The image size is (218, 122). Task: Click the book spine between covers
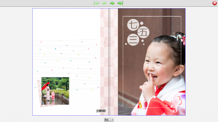109,62
